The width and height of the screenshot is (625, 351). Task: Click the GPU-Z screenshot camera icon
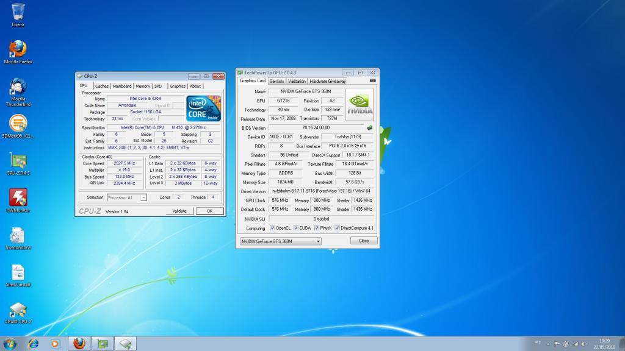[373, 81]
